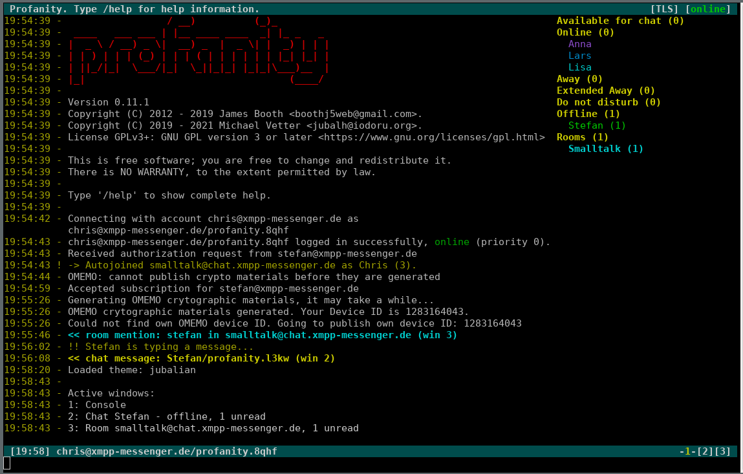Click 'Stefan is typing a message...' line
Screen dimensions: 743x474
click(160, 347)
